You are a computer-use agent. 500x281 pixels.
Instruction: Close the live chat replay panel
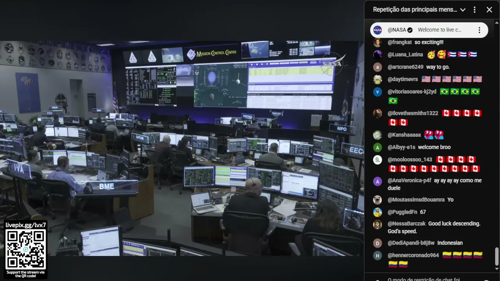489,10
